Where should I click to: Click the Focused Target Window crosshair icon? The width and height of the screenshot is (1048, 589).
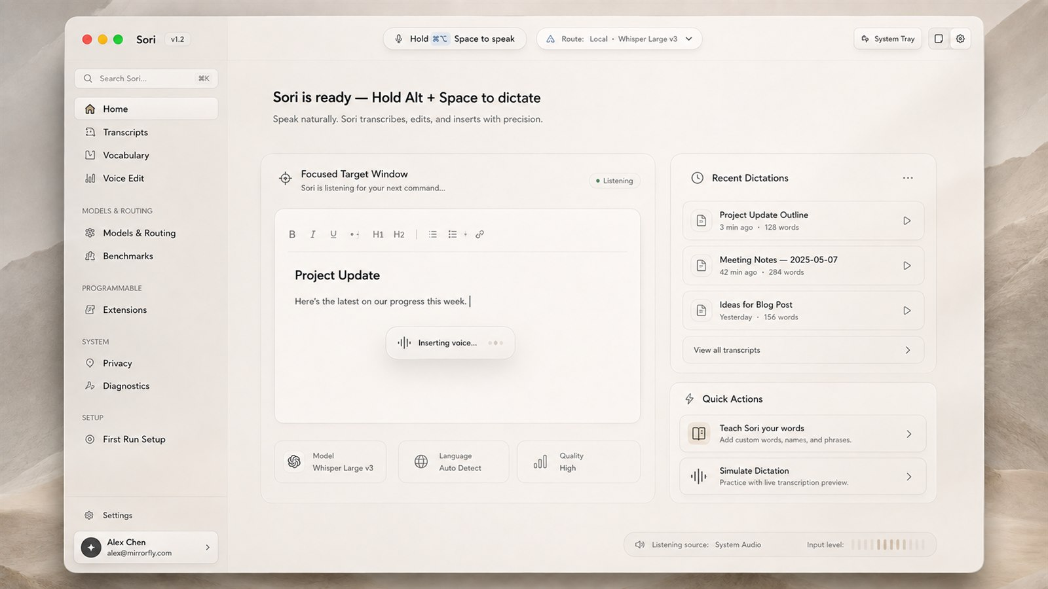[285, 178]
